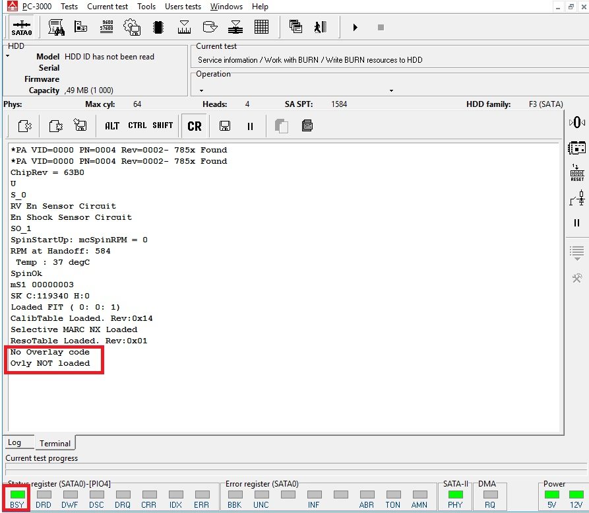The width and height of the screenshot is (589, 513).
Task: Click the Current test progress bar
Action: click(296, 469)
